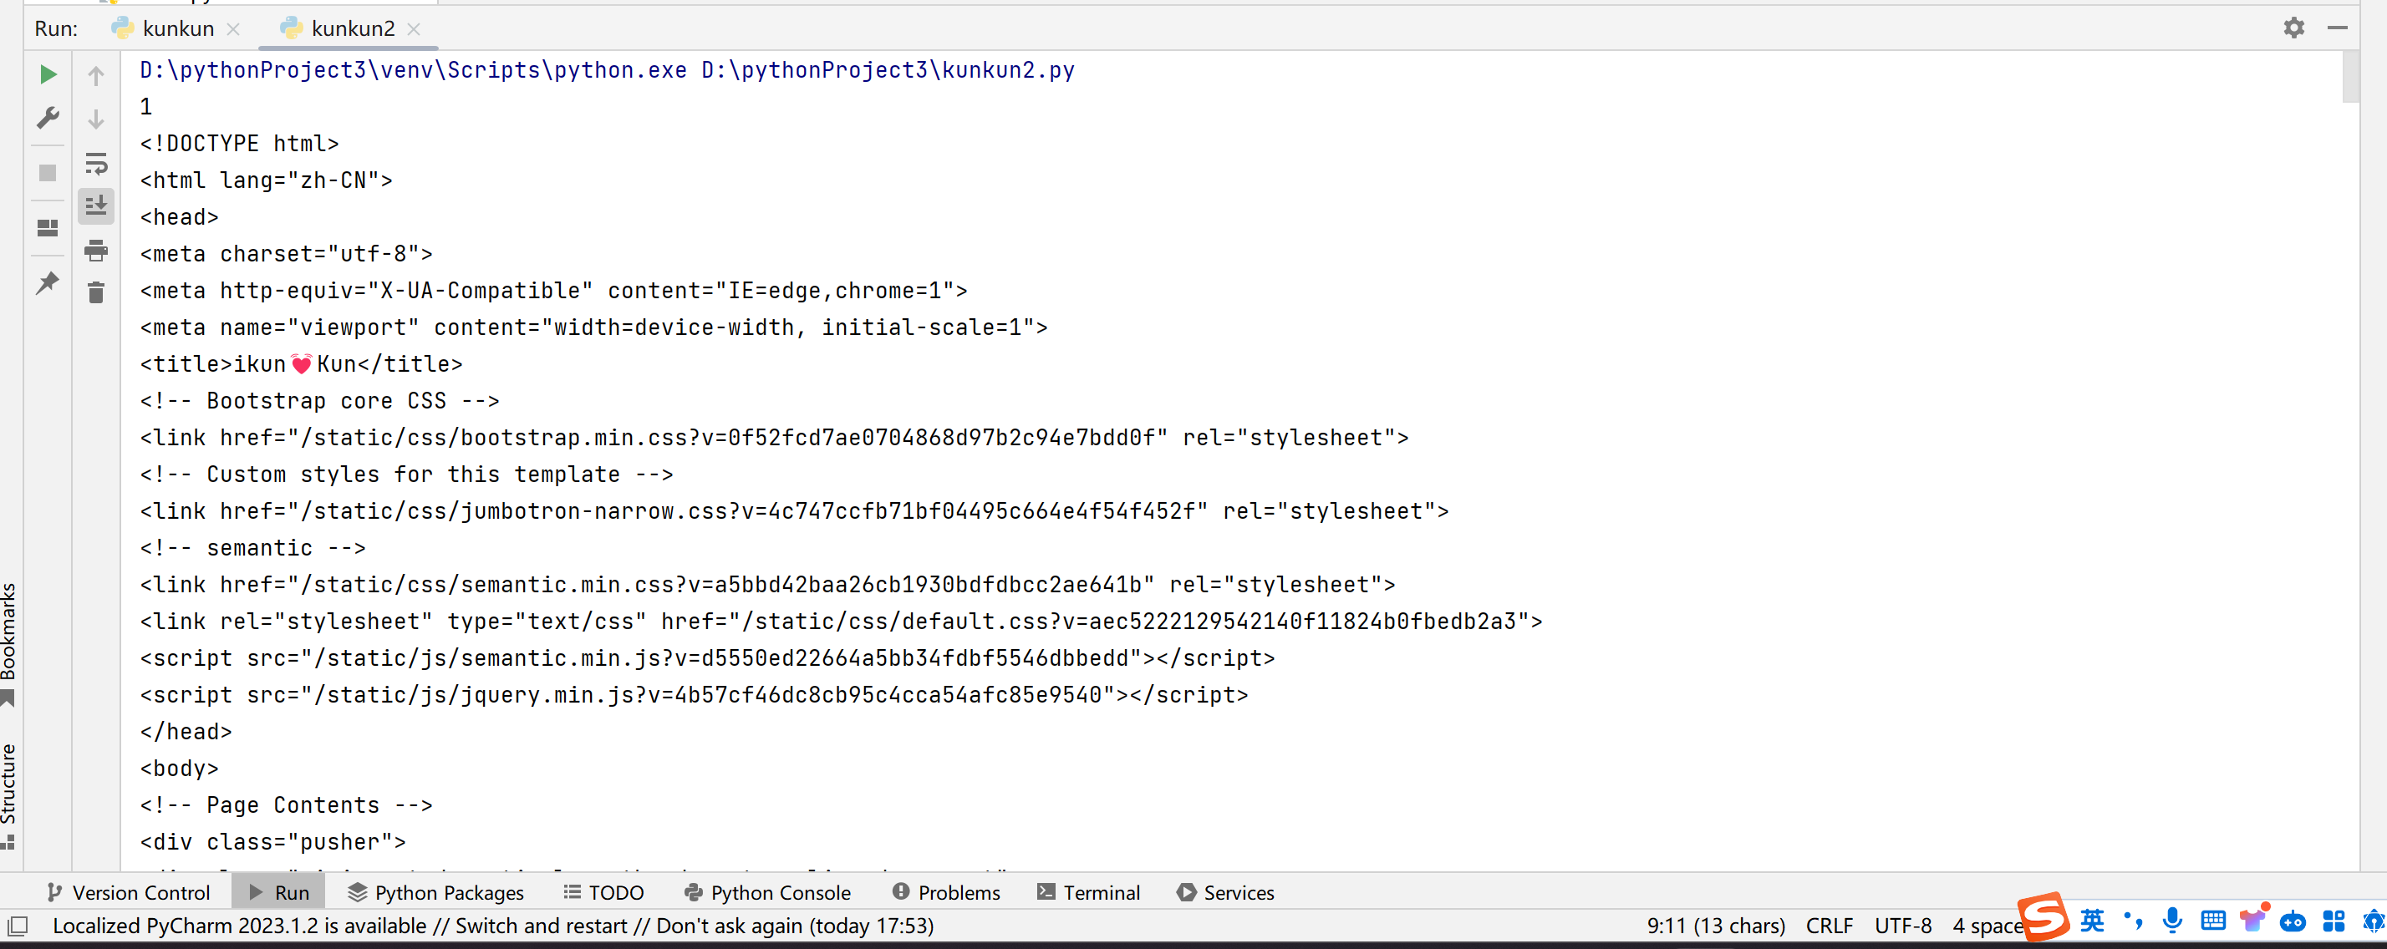Open the Services tool window
This screenshot has height=949, width=2387.
[x=1226, y=892]
